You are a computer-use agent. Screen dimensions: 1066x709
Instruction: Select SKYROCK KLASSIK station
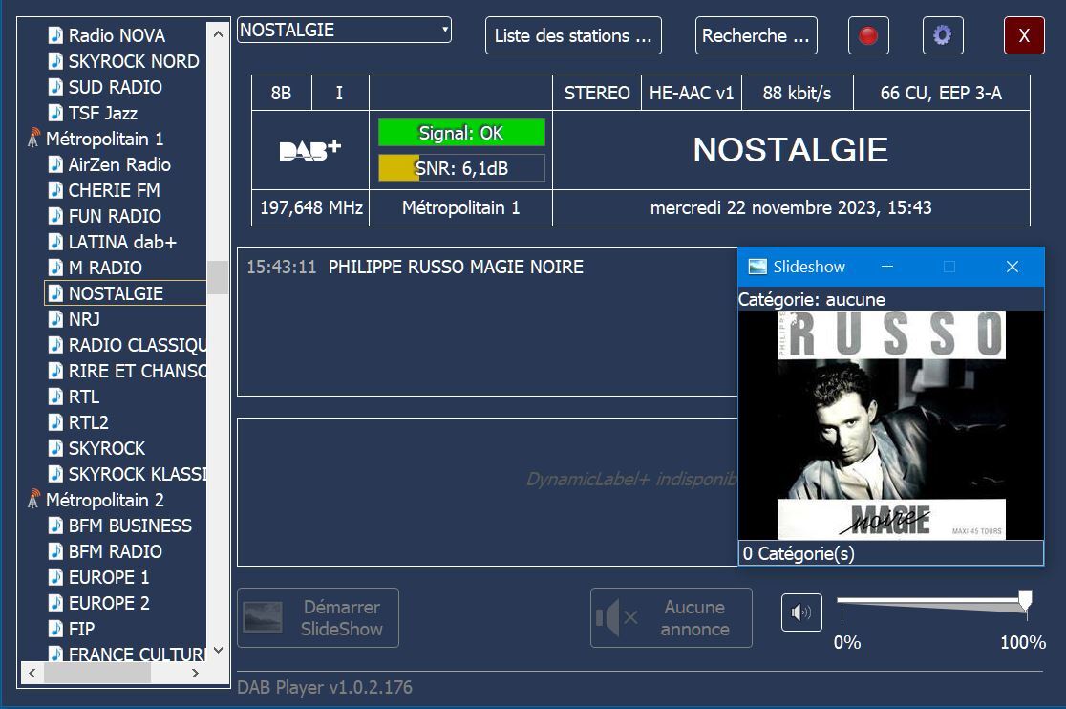(138, 475)
